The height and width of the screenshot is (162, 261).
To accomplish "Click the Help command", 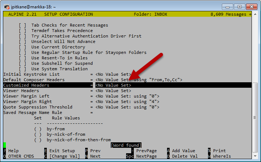I will (x=11, y=151).
